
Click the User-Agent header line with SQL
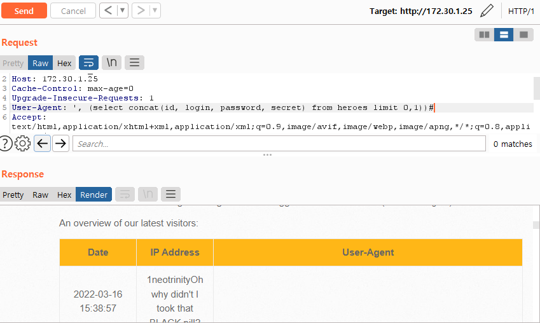[223, 108]
